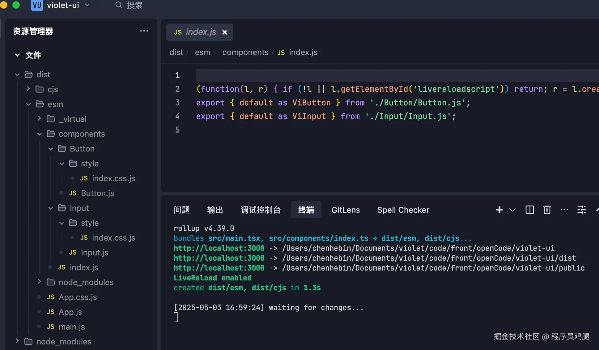Kill terminal with trash icon

pyautogui.click(x=547, y=210)
